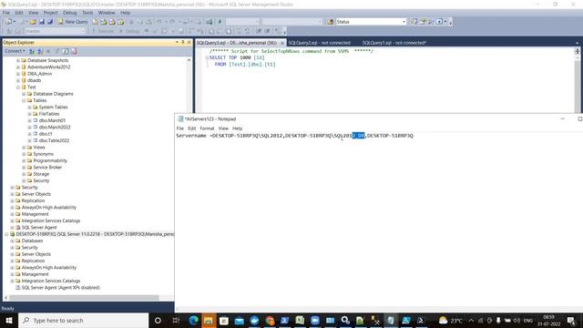The width and height of the screenshot is (583, 328).
Task: Click the Open File folder icon in SSMS toolbar
Action: coord(33,22)
